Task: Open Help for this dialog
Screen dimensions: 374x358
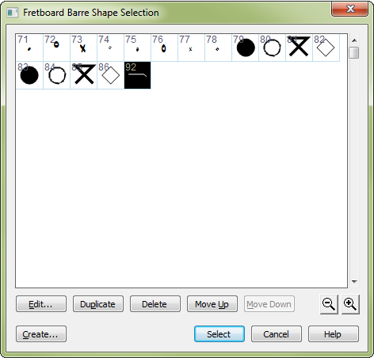Action: (334, 334)
